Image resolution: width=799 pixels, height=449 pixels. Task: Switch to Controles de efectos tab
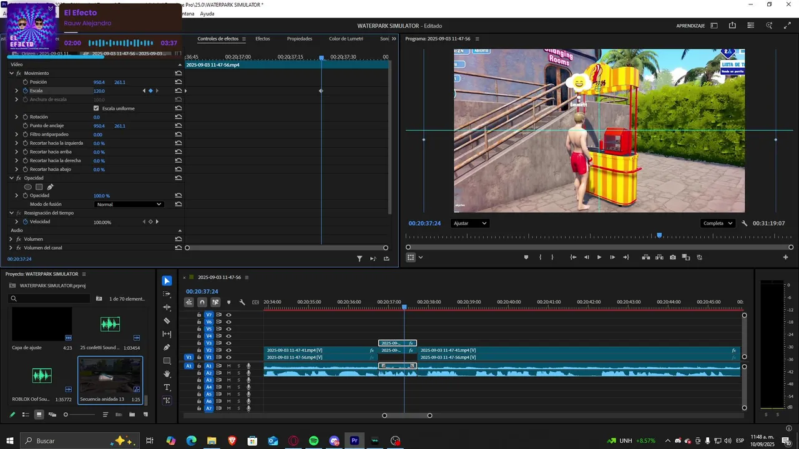[218, 39]
